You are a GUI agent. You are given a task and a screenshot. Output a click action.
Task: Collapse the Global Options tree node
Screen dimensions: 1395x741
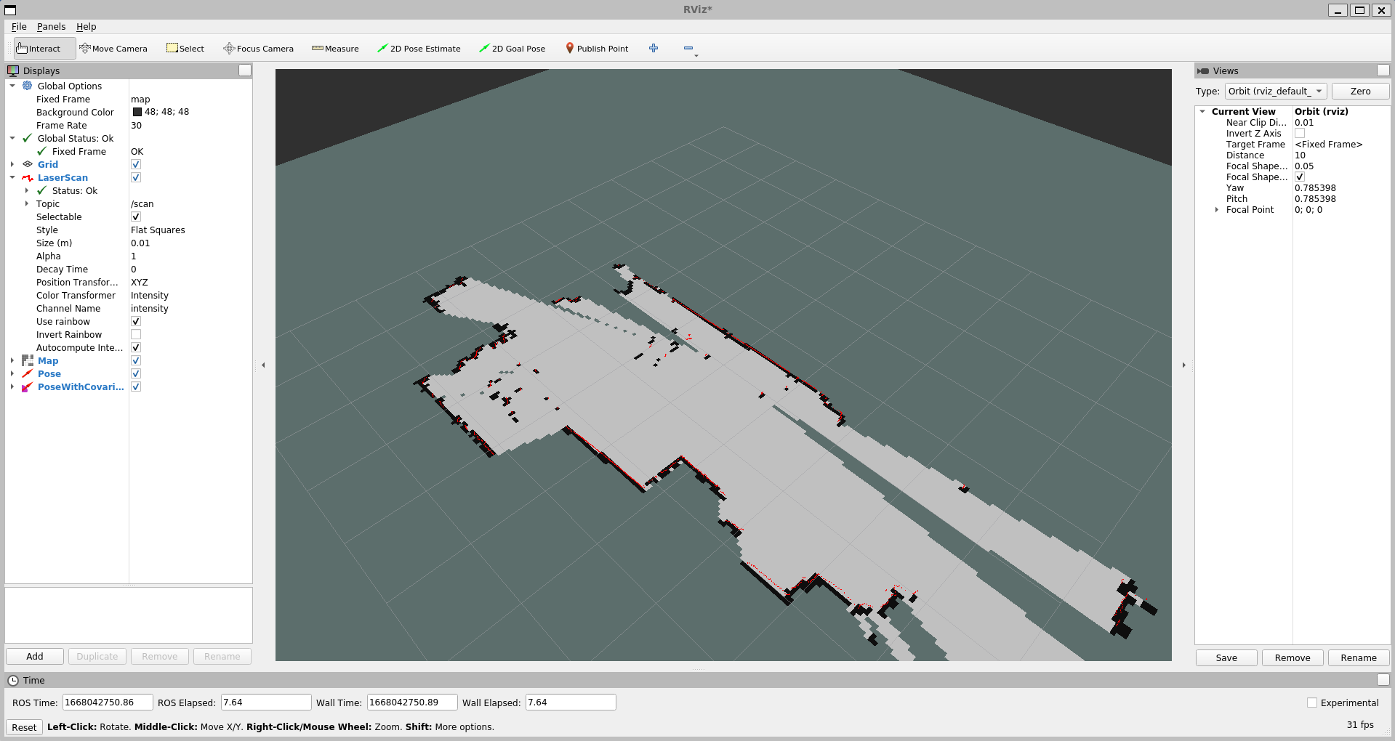coord(12,86)
